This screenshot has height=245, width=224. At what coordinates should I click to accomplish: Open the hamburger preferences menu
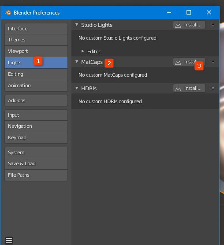click(9, 241)
